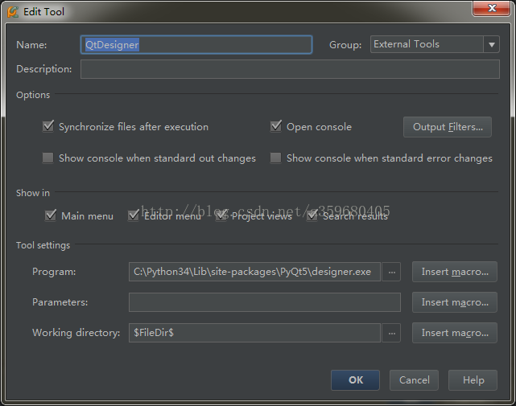The width and height of the screenshot is (516, 406).
Task: Uncheck the Open console option
Action: pyautogui.click(x=276, y=126)
